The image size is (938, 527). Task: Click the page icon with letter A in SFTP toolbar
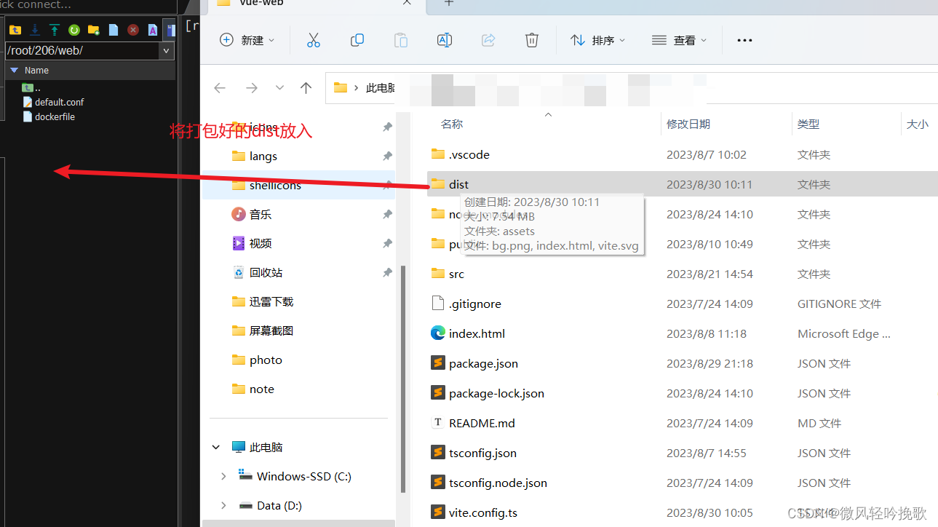153,30
